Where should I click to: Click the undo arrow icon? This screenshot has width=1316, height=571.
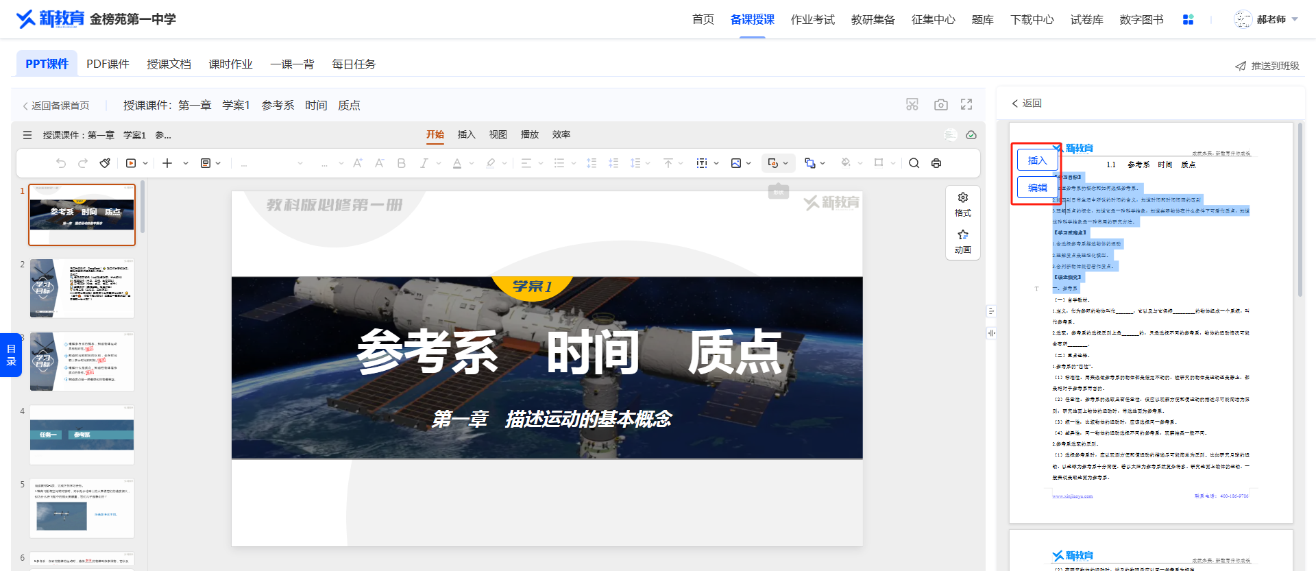61,163
